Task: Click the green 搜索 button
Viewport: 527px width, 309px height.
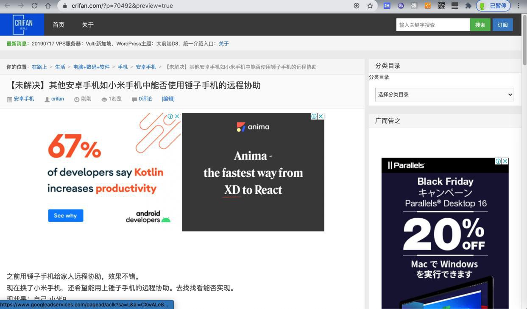Action: pos(480,25)
